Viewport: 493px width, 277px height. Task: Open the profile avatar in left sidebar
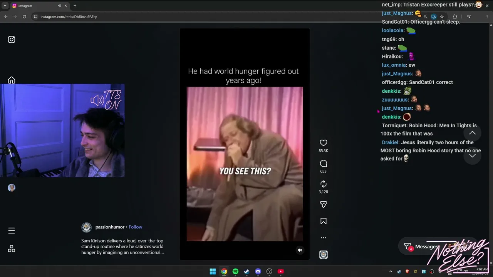(x=12, y=188)
